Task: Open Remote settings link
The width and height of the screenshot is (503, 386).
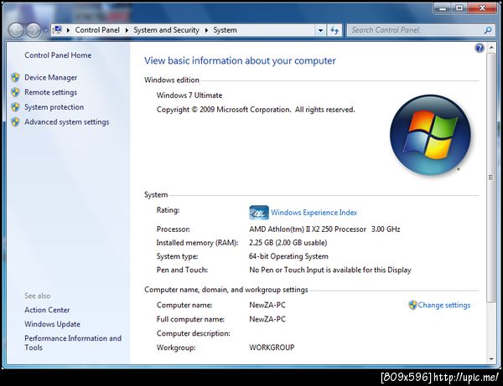Action: click(50, 92)
